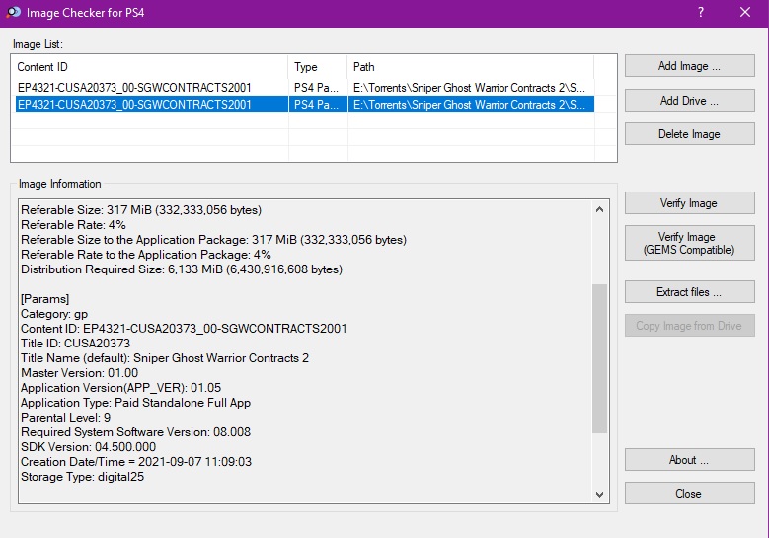This screenshot has width=769, height=538.
Task: Open the Add Drive dialog
Action: click(x=689, y=100)
